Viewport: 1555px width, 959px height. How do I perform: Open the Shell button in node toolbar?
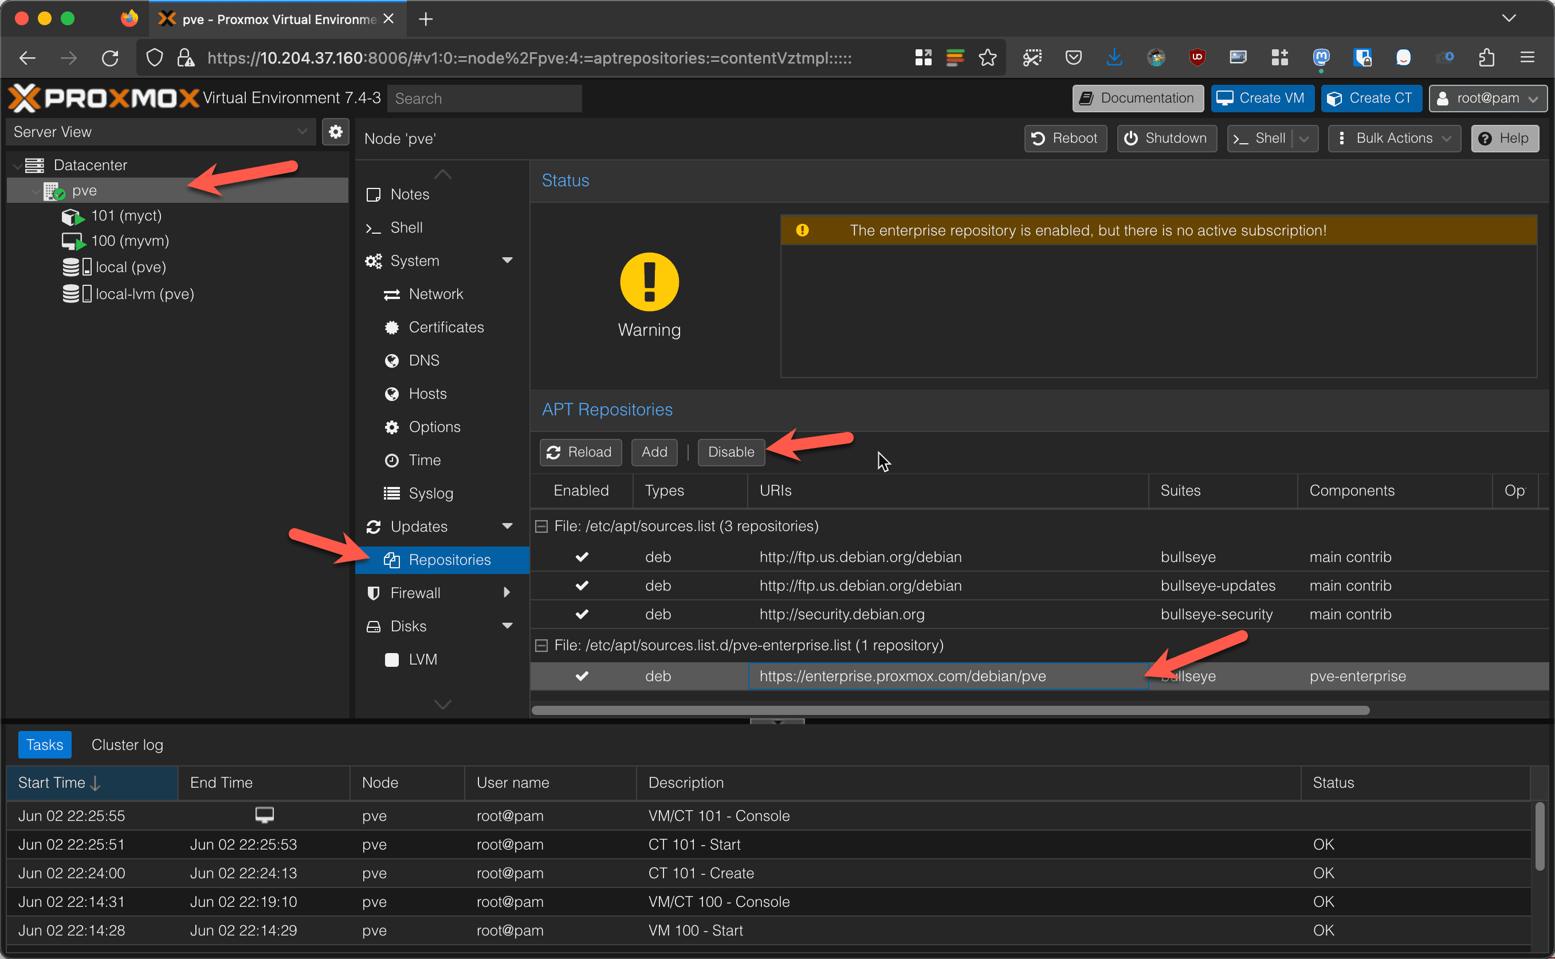1259,138
